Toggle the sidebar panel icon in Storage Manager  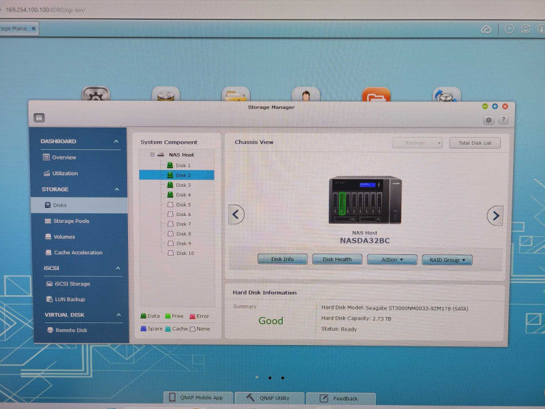(x=40, y=118)
